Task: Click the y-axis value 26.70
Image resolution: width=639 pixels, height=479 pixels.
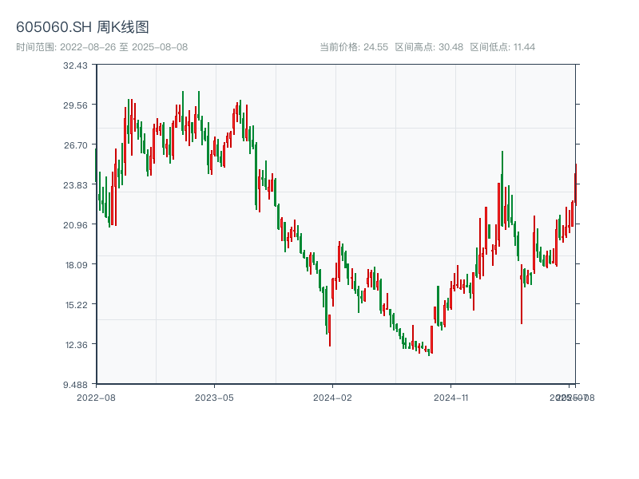Action: click(75, 145)
